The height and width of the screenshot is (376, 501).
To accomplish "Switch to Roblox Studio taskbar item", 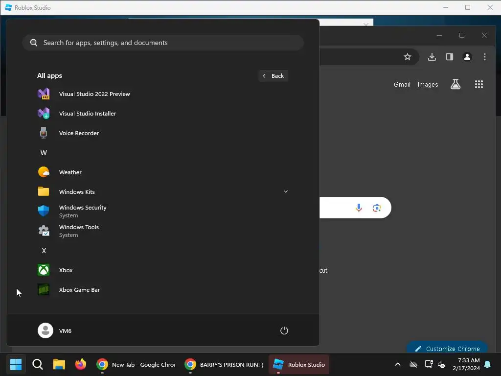I will click(x=299, y=364).
